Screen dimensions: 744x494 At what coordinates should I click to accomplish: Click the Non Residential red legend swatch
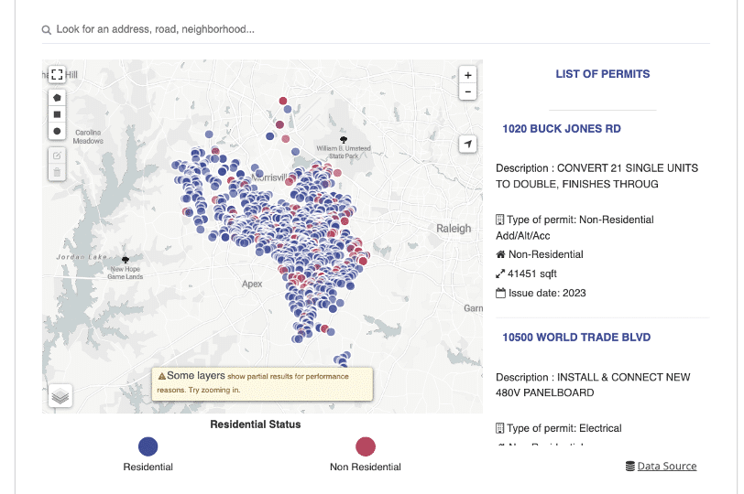point(365,446)
